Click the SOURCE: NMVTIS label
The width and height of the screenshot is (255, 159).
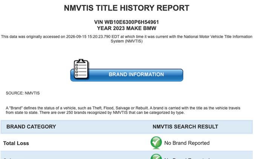(23, 93)
